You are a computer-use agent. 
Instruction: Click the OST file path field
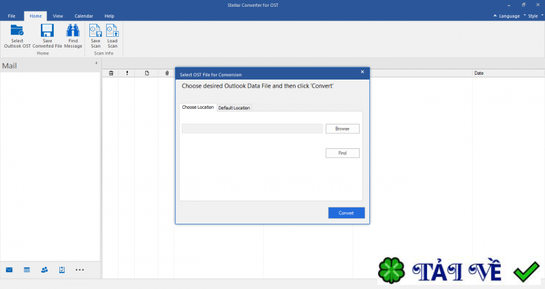[252, 129]
